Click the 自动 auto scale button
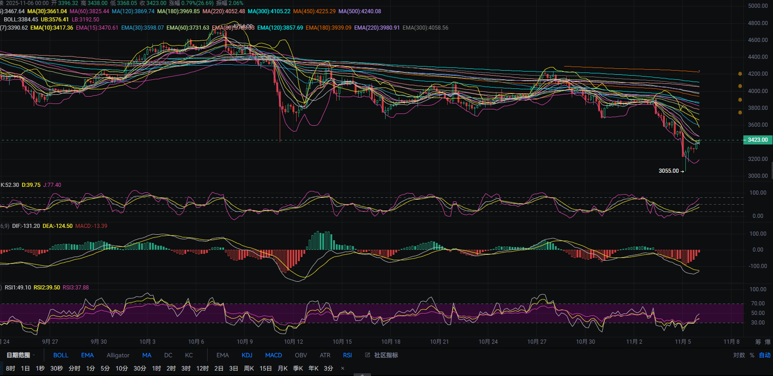773x376 pixels. point(764,355)
